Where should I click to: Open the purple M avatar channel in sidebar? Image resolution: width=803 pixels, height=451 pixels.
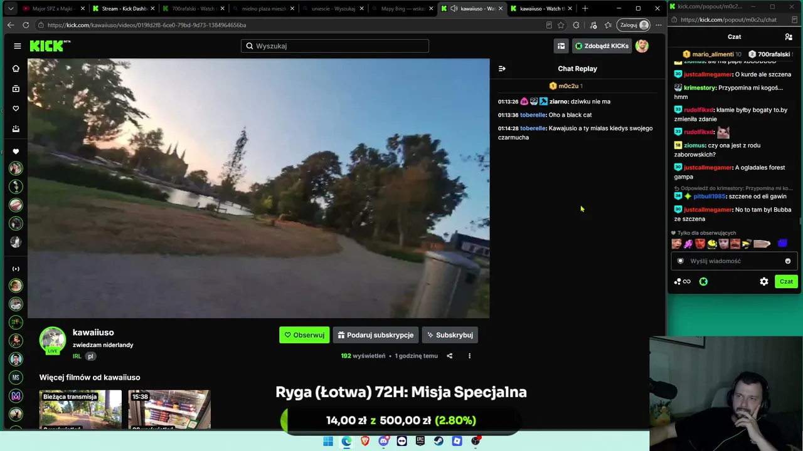(x=16, y=396)
